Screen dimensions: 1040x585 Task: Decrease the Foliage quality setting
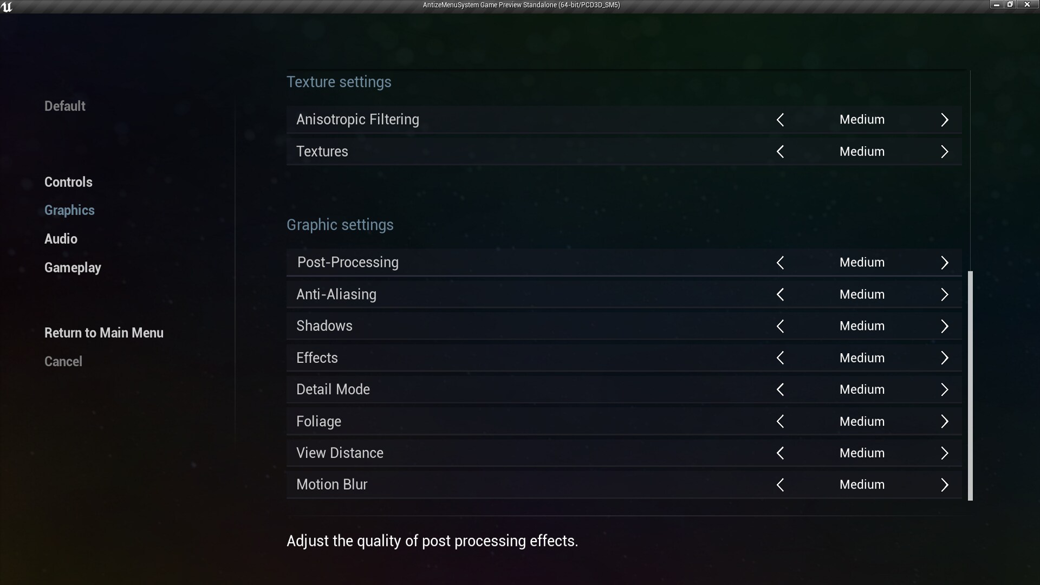coord(781,421)
